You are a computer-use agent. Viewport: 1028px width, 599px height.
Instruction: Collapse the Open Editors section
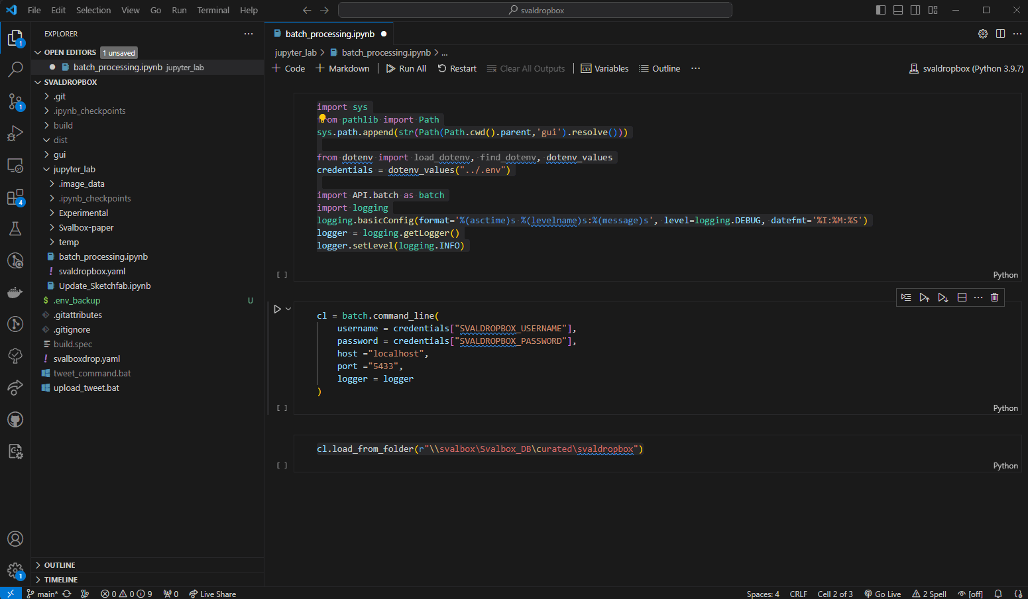click(x=38, y=52)
